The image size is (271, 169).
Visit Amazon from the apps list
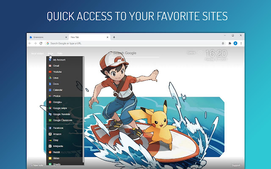pyautogui.click(x=55, y=134)
